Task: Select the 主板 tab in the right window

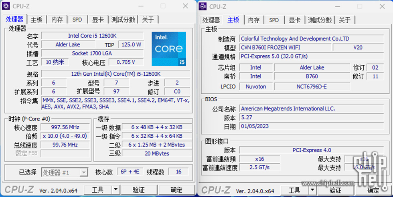Action: 233,20
